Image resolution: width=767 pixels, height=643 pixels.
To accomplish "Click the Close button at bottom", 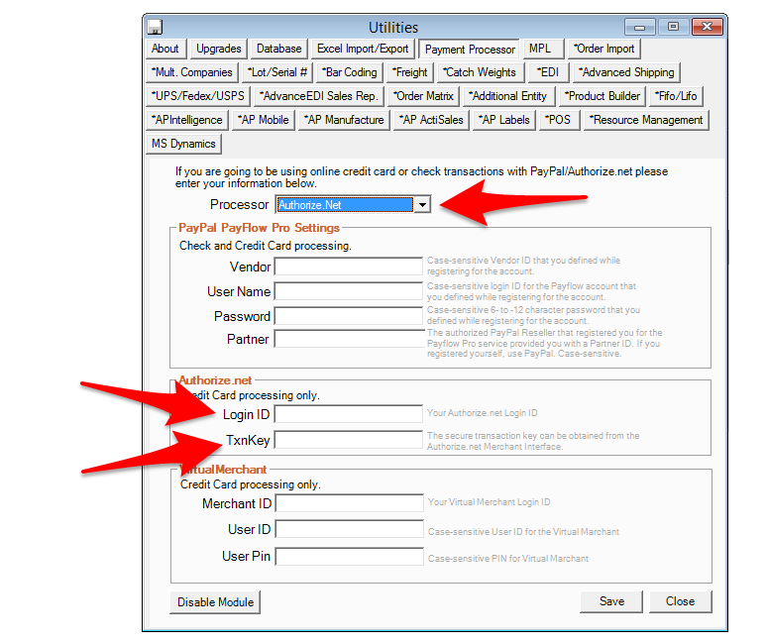I will point(680,601).
